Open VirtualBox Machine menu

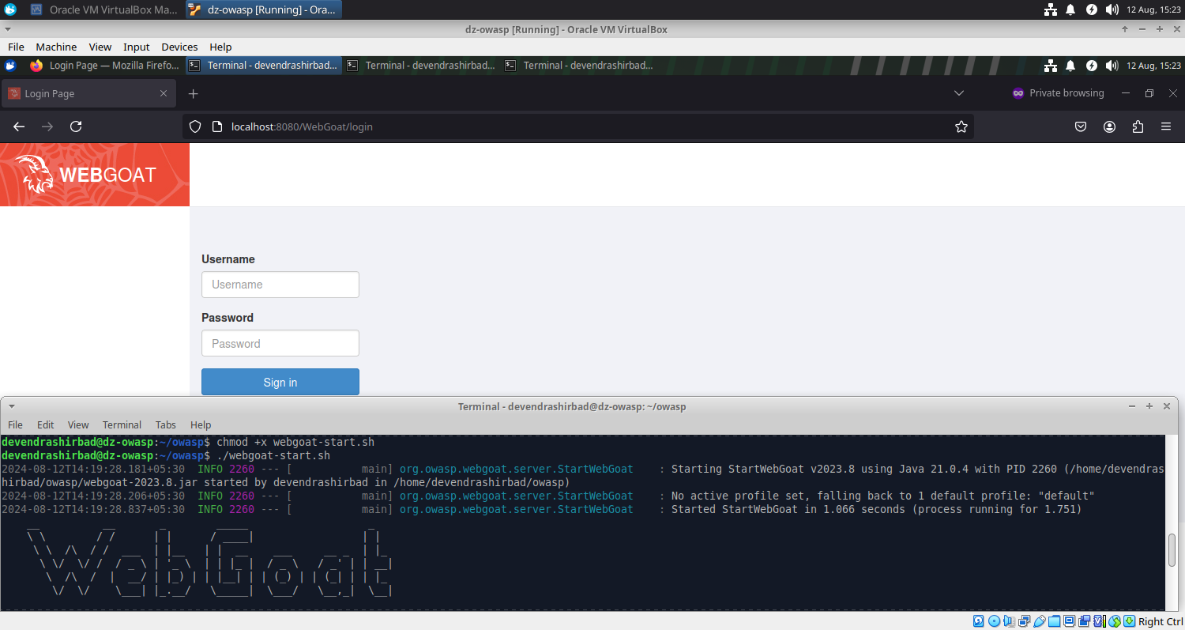[56, 47]
